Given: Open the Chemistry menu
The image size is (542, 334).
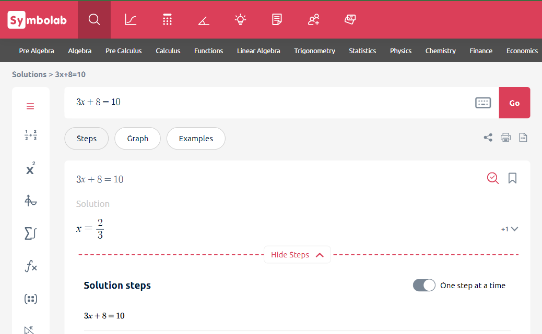Looking at the screenshot, I should pyautogui.click(x=441, y=51).
